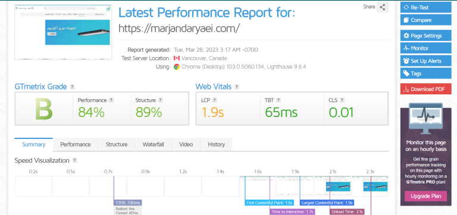Screen dimensions: 457x215
Task: Click the 89% Structure score
Action: tap(149, 113)
